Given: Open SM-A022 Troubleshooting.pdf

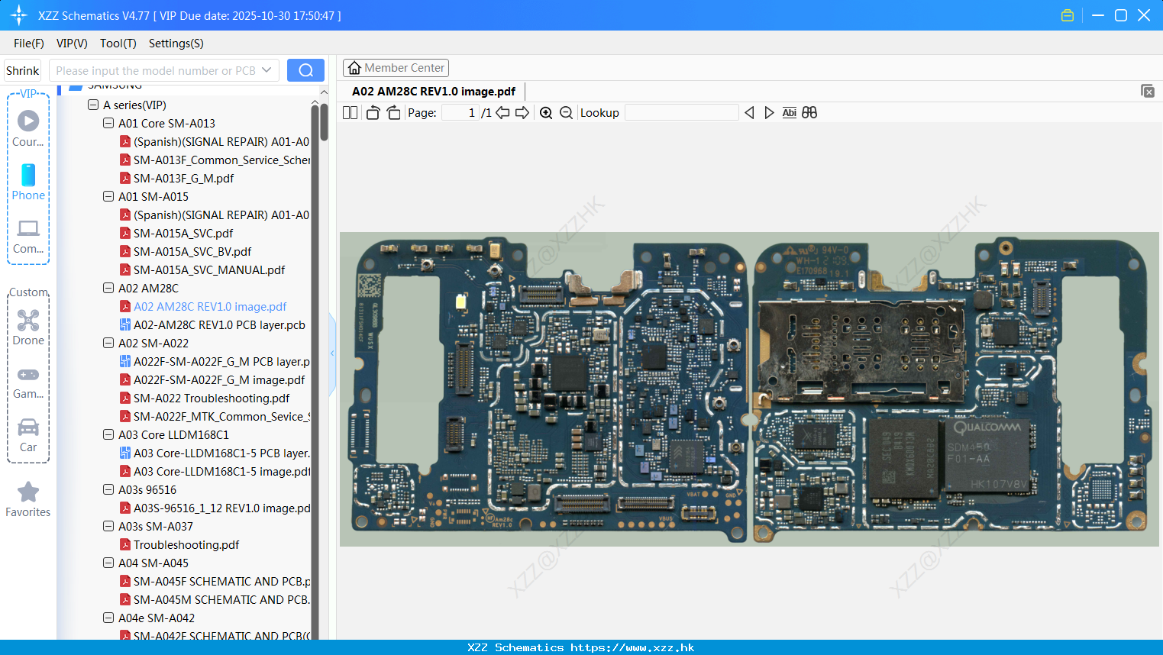Looking at the screenshot, I should tap(212, 398).
